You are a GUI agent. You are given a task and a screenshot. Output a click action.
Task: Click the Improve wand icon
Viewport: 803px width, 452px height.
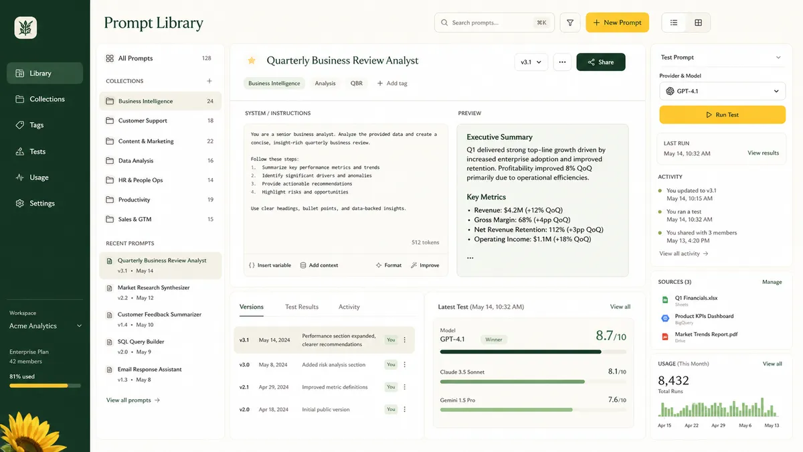(x=414, y=265)
